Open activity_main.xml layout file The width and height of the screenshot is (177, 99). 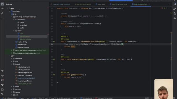24,70
